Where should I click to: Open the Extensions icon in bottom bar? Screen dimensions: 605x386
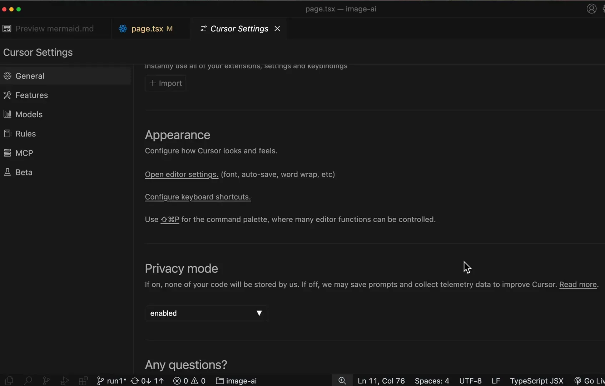tap(83, 381)
